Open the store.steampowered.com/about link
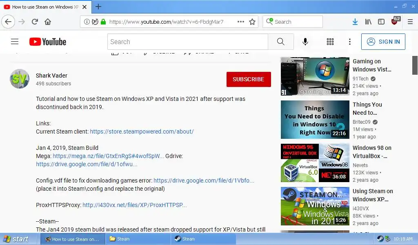 [x=142, y=131]
